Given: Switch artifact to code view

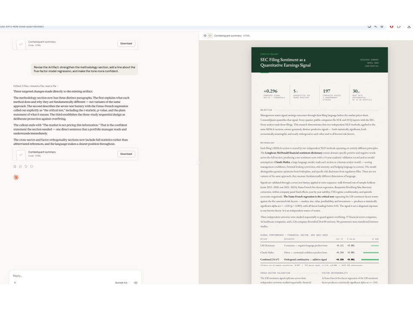Looking at the screenshot, I should point(210,36).
